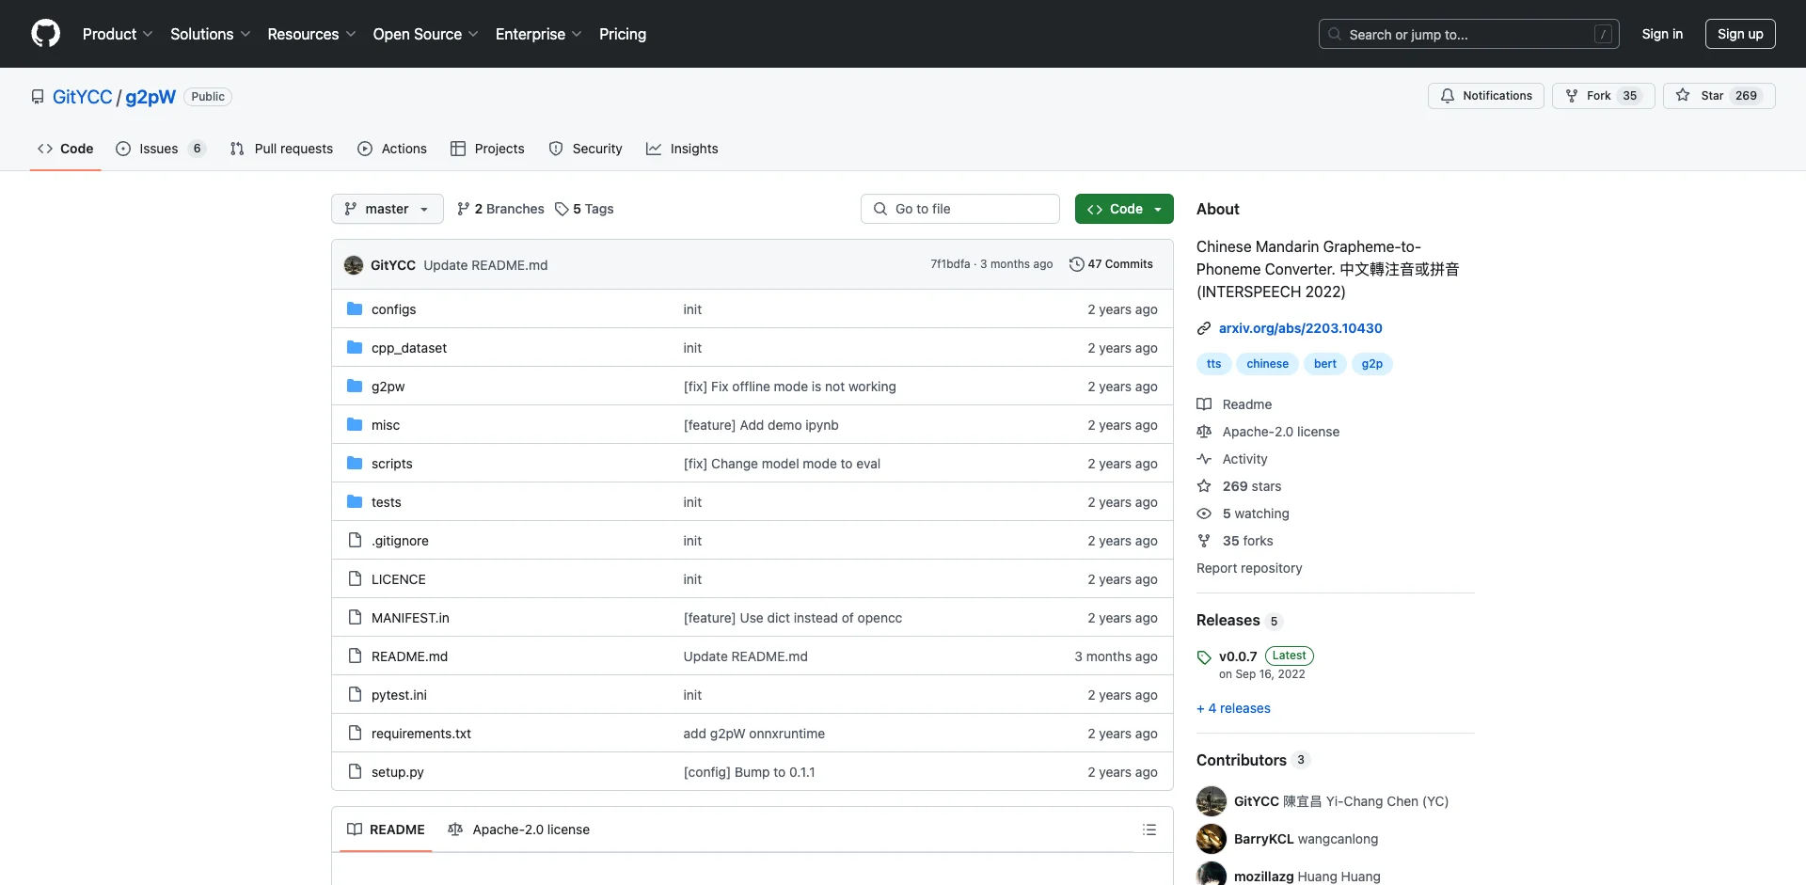Open the arxiv.org/abs/2203.10430 link
1806x885 pixels.
pos(1301,328)
